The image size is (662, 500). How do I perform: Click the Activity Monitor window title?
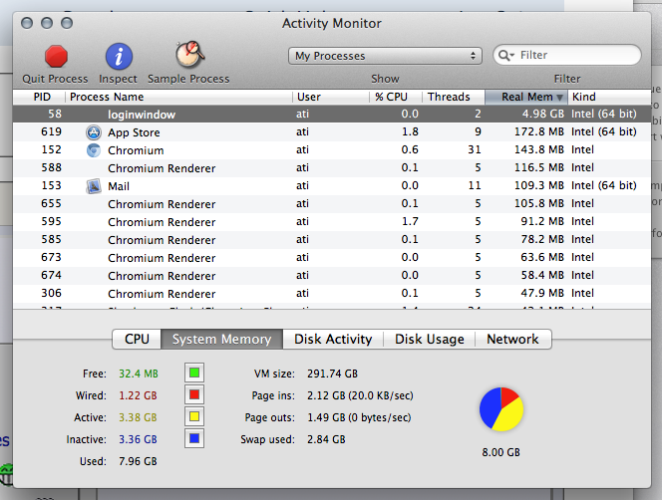(x=332, y=23)
